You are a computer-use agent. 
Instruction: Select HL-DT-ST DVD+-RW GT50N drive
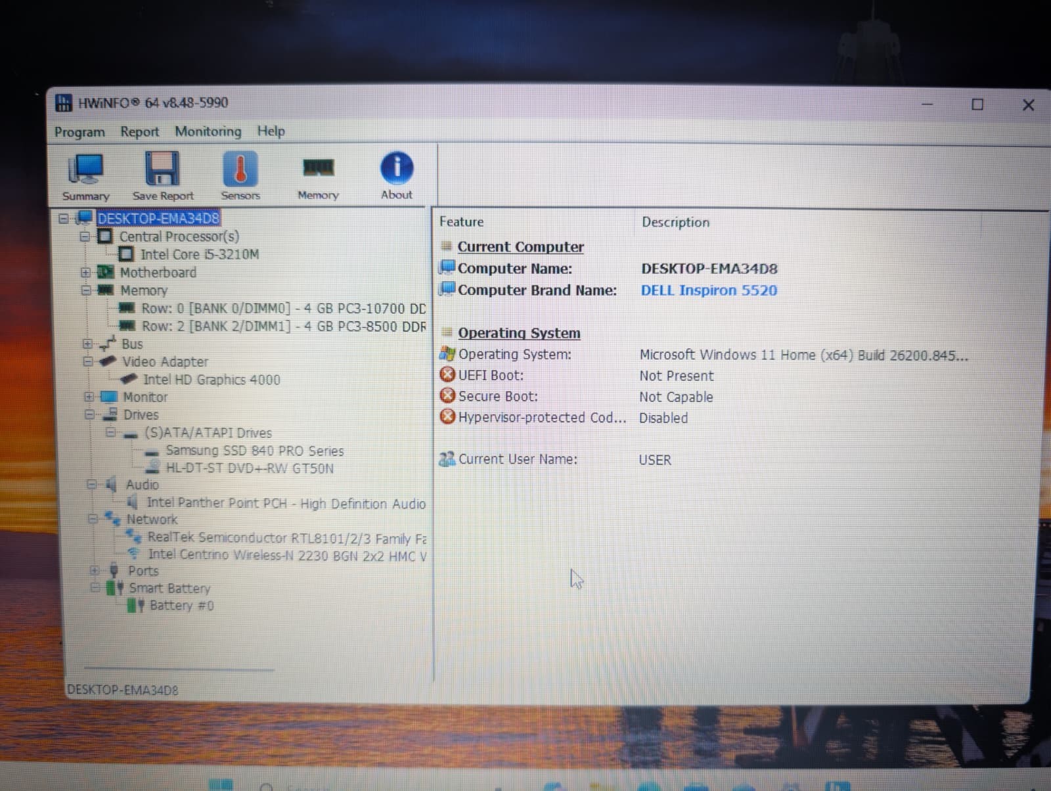point(250,468)
